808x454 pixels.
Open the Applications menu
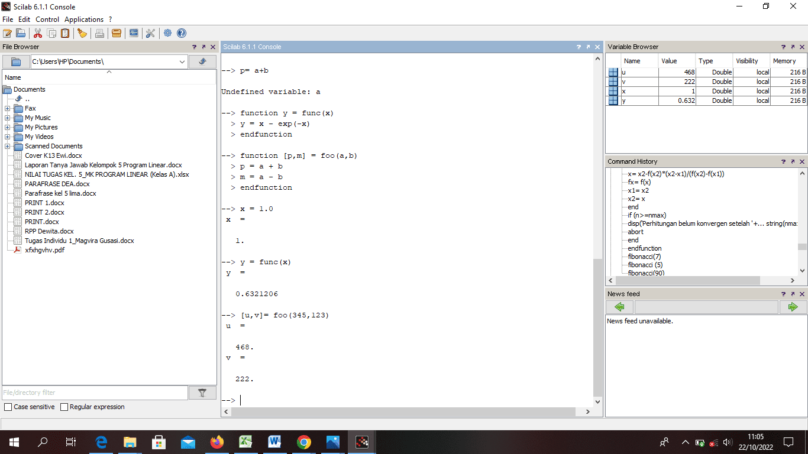pyautogui.click(x=84, y=20)
